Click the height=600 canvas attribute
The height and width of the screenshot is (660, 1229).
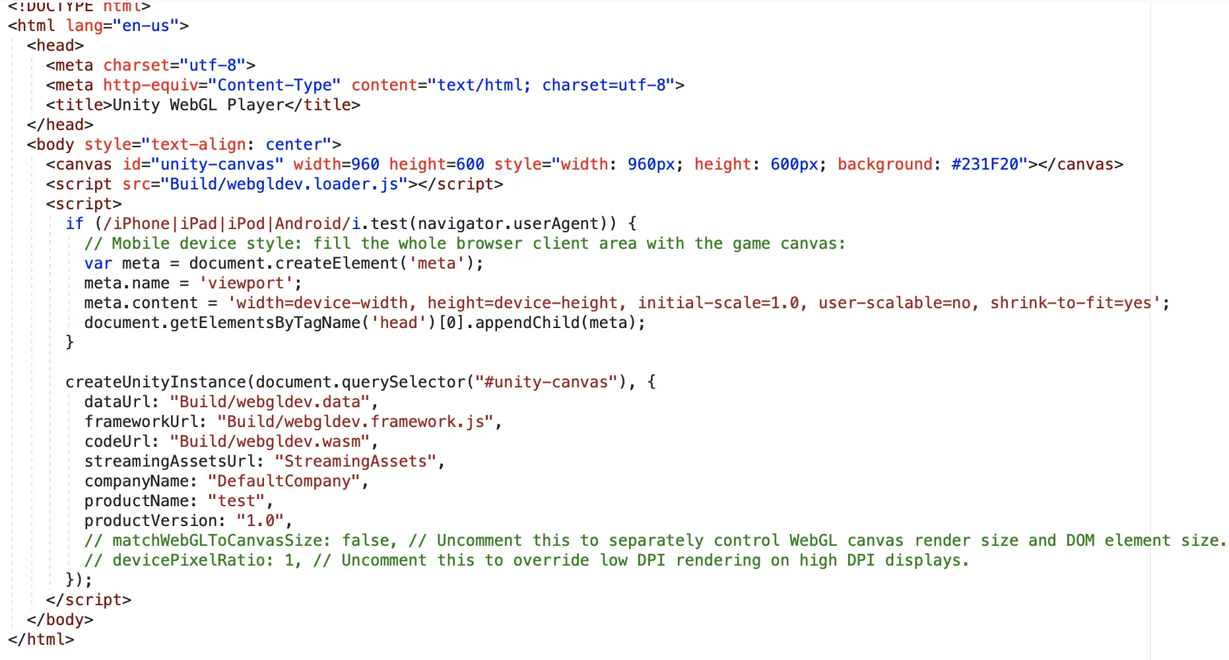click(x=437, y=164)
